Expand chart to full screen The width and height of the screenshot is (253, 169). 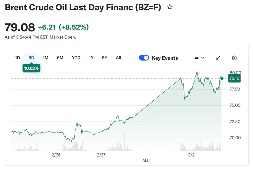pos(218,58)
